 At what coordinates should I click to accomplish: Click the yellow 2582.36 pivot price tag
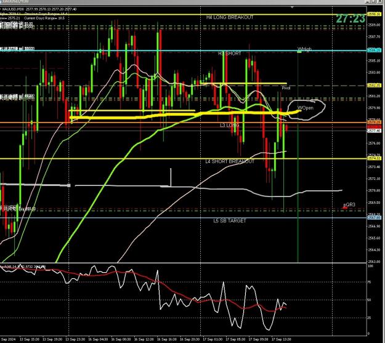[x=375, y=86]
